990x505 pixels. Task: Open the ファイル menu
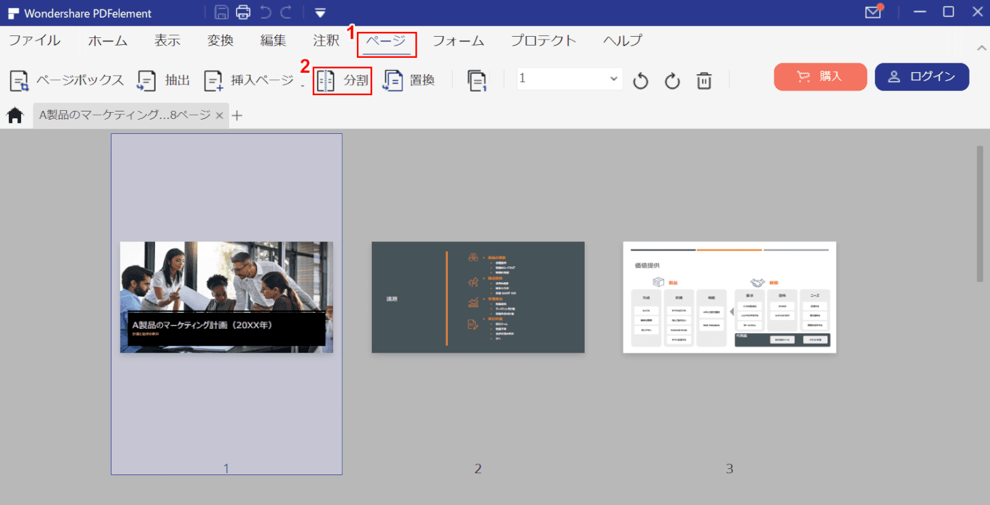[x=34, y=41]
